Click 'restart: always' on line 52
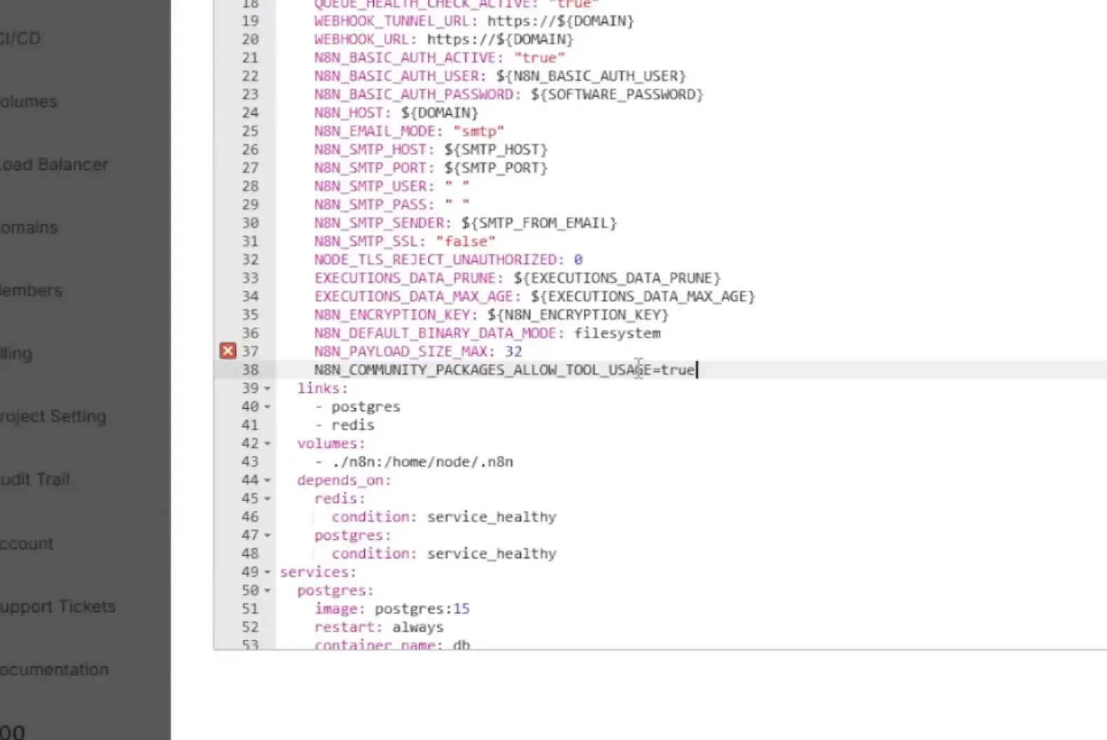This screenshot has height=740, width=1107. tap(379, 627)
